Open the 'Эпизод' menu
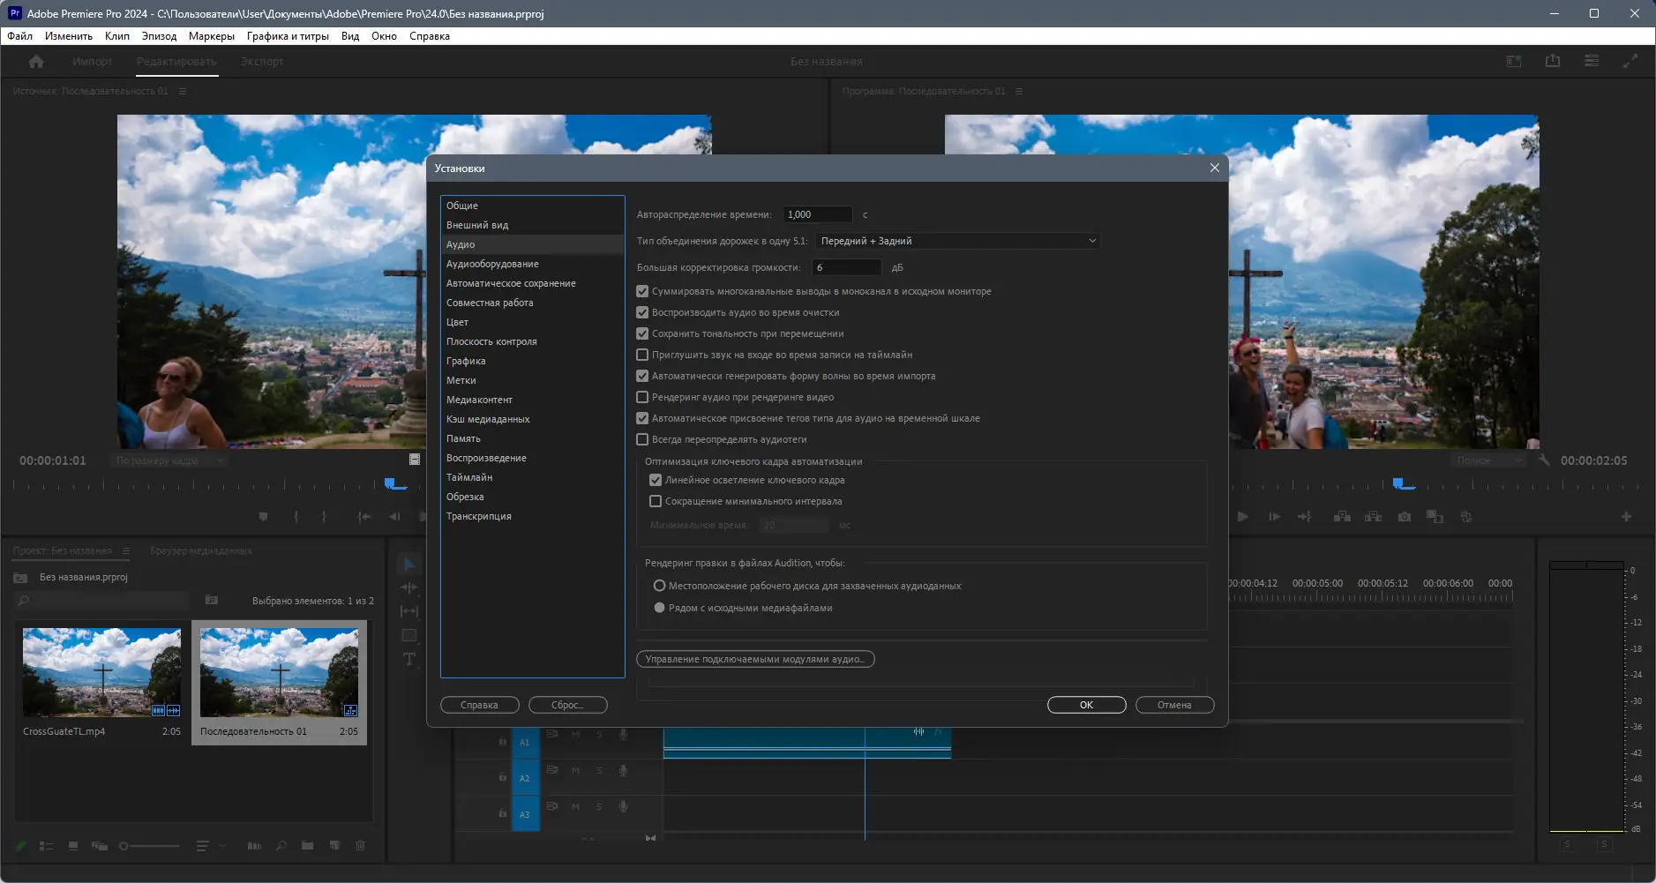 [x=159, y=36]
